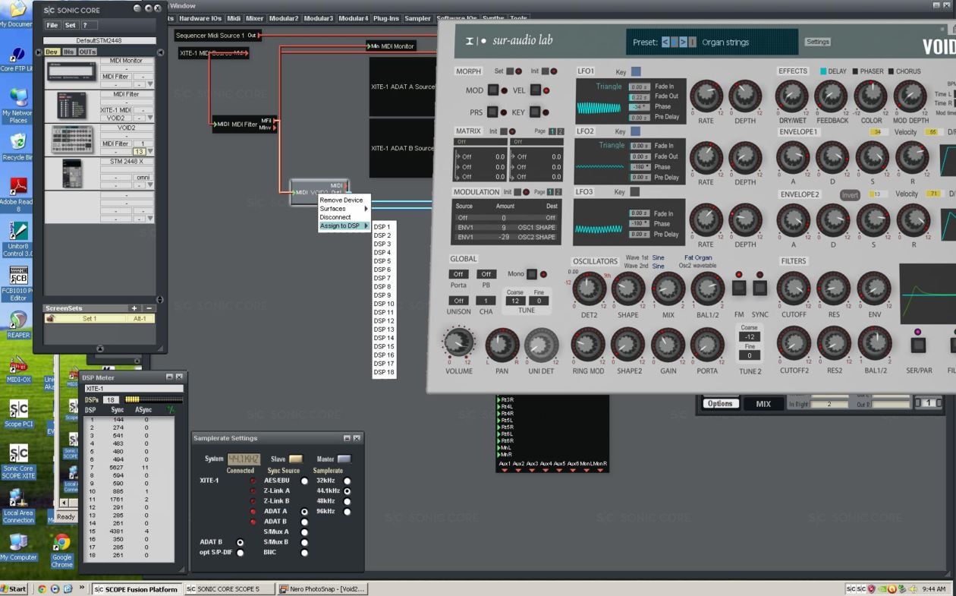Open the FCB1010 PC Editor icon
The width and height of the screenshot is (956, 596).
[x=17, y=283]
